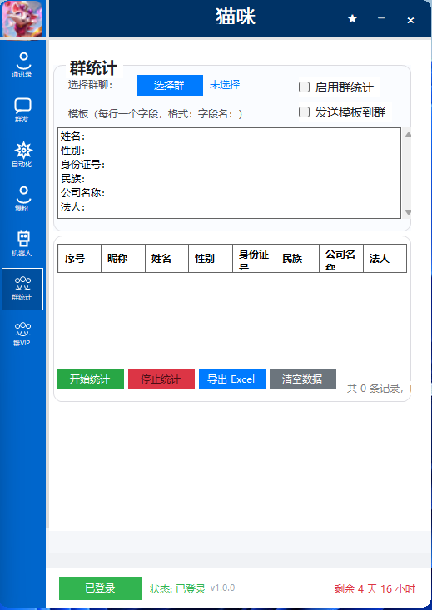
Task: Click the star favorite icon in title bar
Action: pos(352,18)
